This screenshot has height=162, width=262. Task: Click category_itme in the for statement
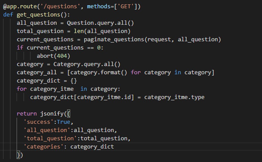(x=52, y=89)
